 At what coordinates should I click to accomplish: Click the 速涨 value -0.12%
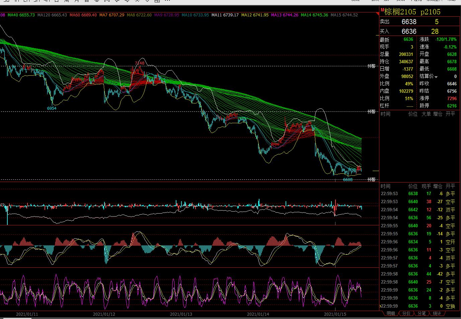pyautogui.click(x=450, y=47)
